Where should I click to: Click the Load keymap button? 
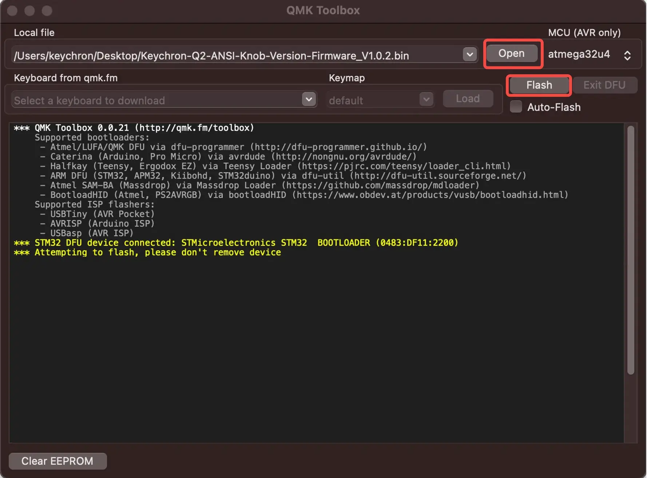468,99
